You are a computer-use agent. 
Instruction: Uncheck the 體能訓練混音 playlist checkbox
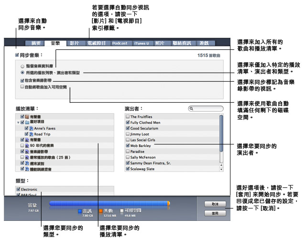click(x=22, y=169)
